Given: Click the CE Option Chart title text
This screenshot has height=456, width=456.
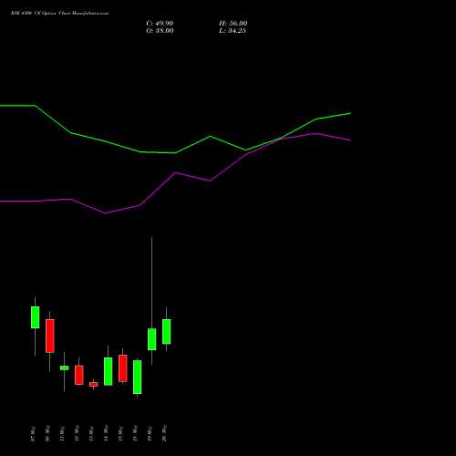Looking at the screenshot, I should pos(59,14).
